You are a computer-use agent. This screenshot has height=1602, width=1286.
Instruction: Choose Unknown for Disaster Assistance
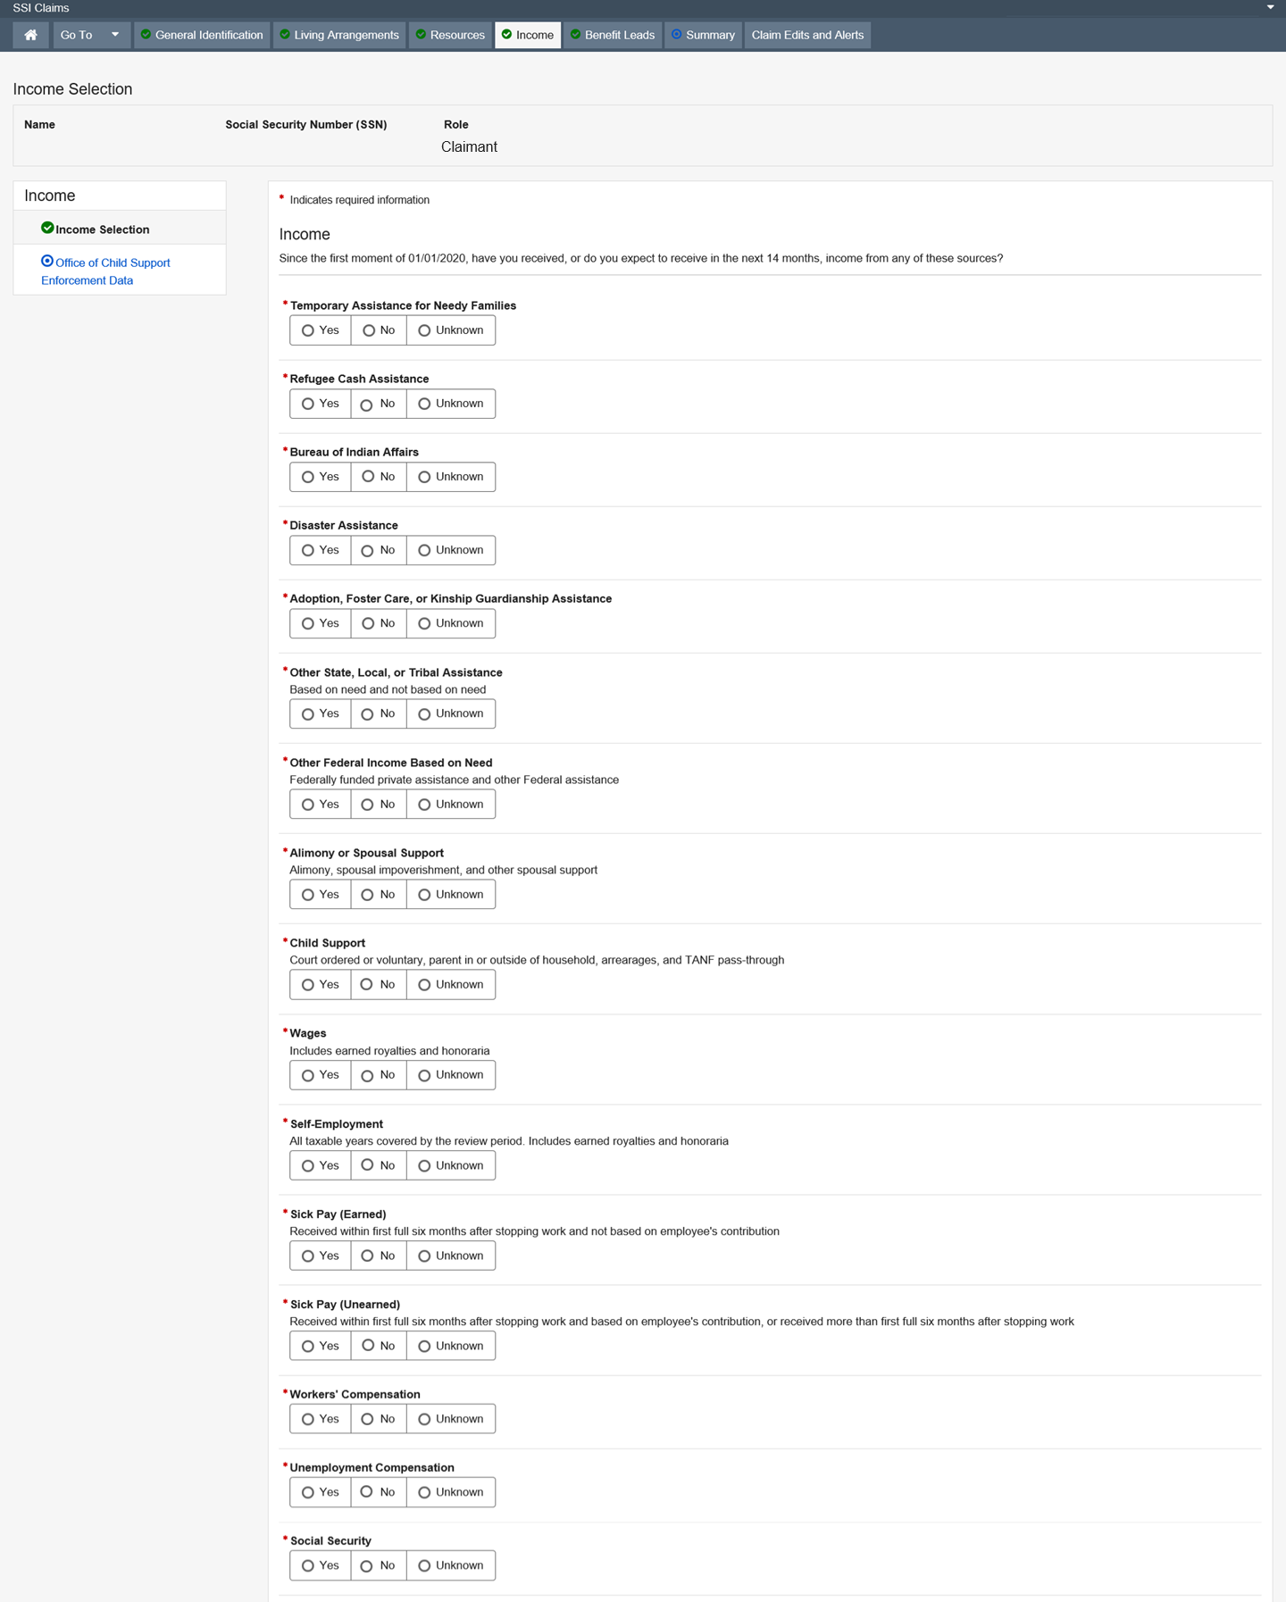[424, 551]
